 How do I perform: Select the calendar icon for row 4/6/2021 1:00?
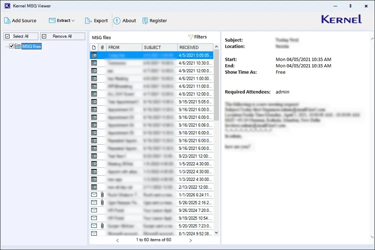94,78
